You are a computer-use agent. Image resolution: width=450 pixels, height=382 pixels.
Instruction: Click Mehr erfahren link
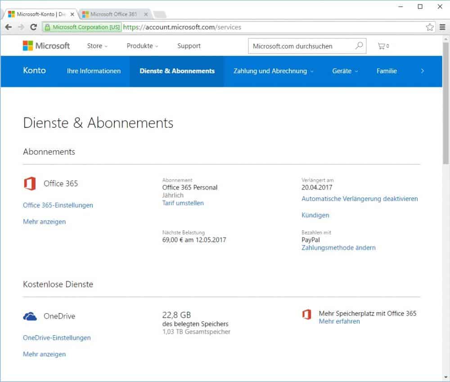pos(339,321)
